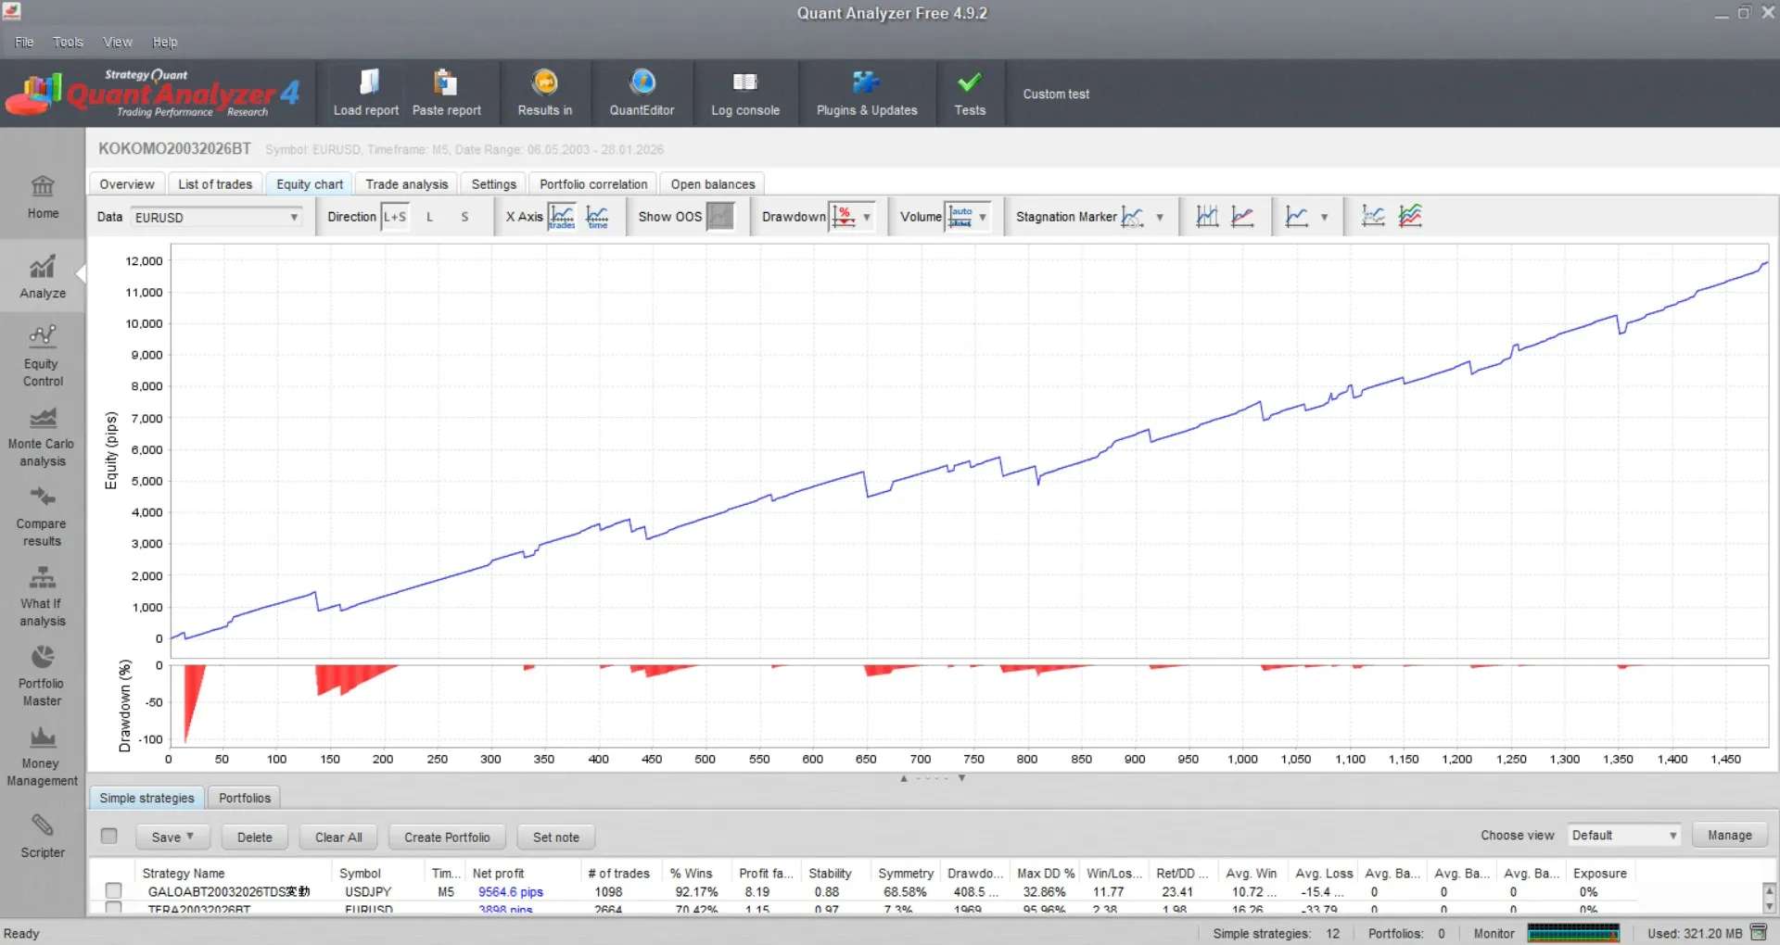
Task: Go to Home in sidebar
Action: (43, 196)
